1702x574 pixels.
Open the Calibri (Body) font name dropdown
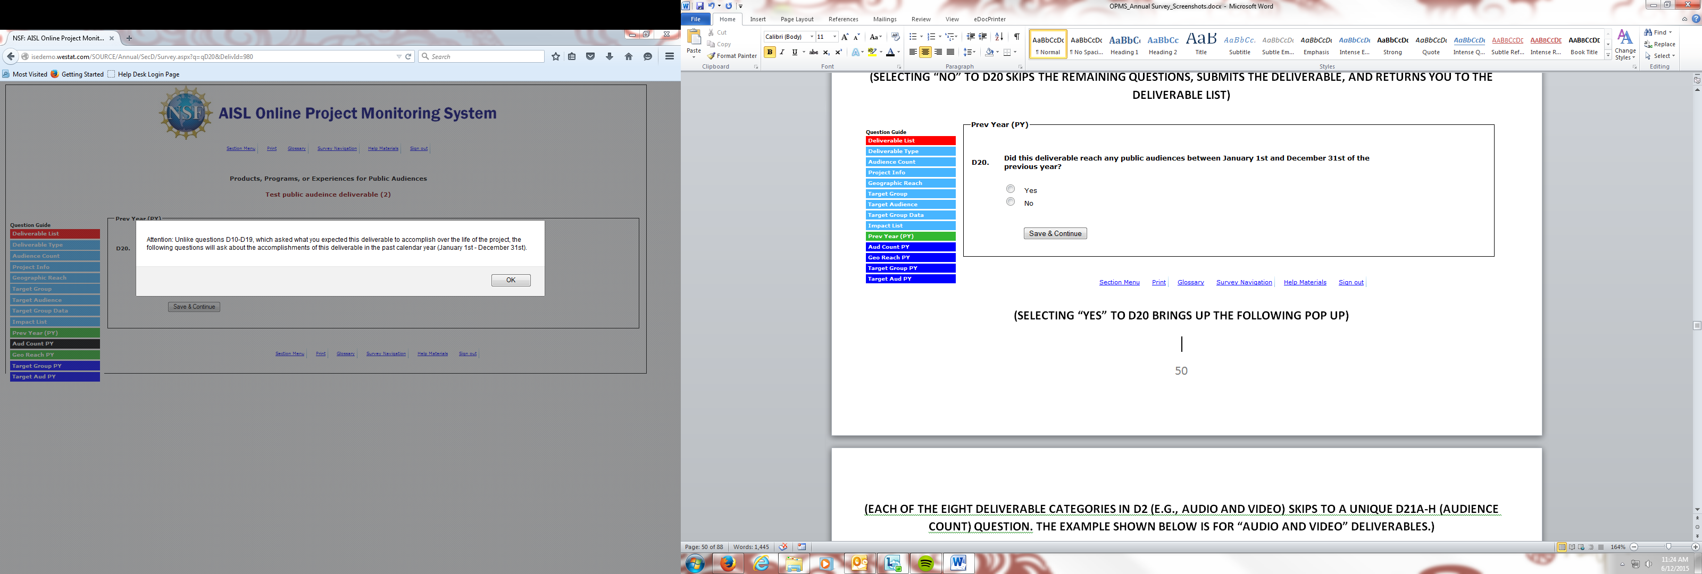pos(811,37)
